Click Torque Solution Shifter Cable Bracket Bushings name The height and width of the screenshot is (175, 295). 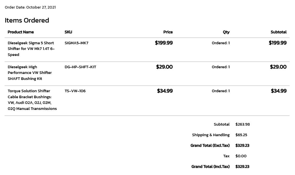(32, 100)
